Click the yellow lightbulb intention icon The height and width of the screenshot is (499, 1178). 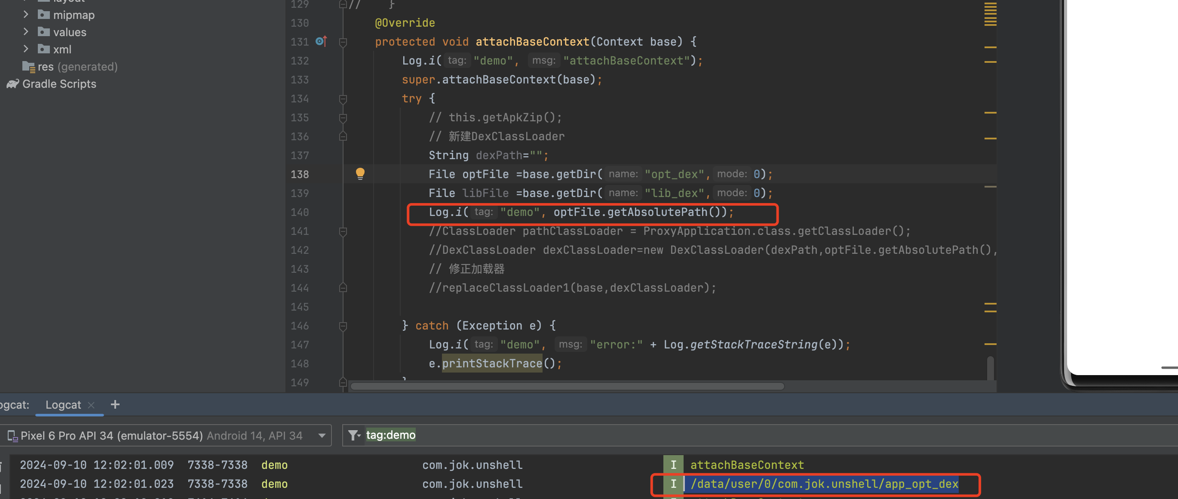(360, 173)
